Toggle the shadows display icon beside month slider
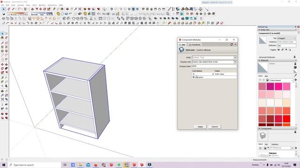The image size is (300, 168). point(3,14)
